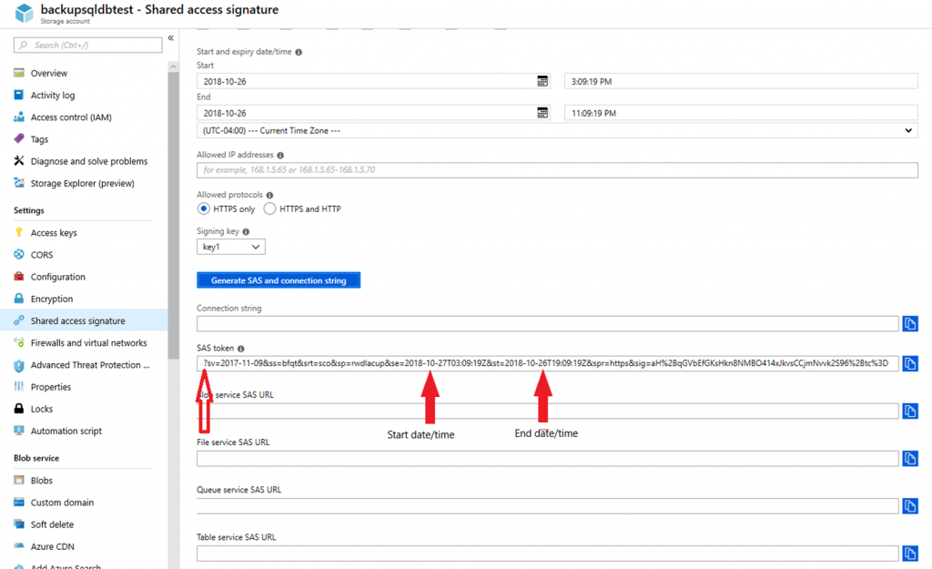Go to CORS settings
The width and height of the screenshot is (932, 569).
click(x=42, y=255)
